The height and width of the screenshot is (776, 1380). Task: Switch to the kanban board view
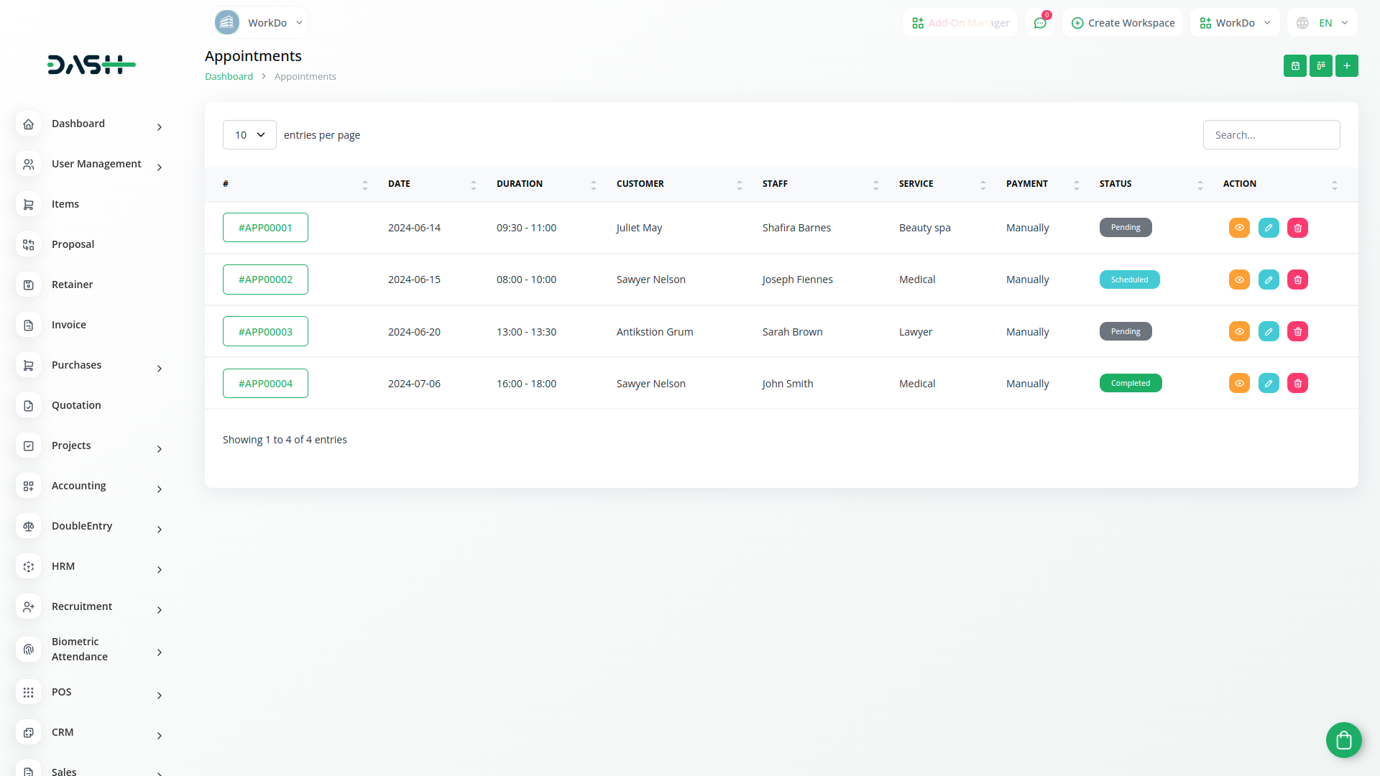pyautogui.click(x=1320, y=66)
